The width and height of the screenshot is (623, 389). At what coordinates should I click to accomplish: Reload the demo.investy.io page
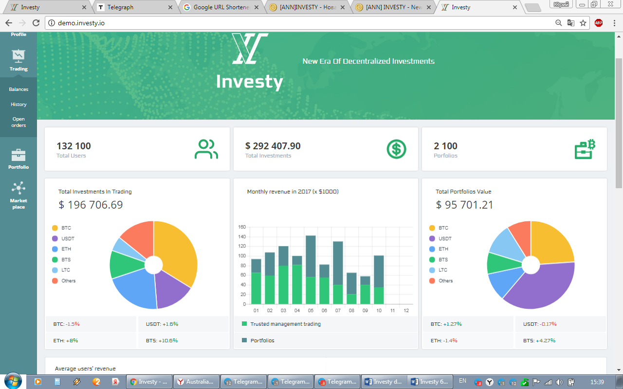point(36,23)
